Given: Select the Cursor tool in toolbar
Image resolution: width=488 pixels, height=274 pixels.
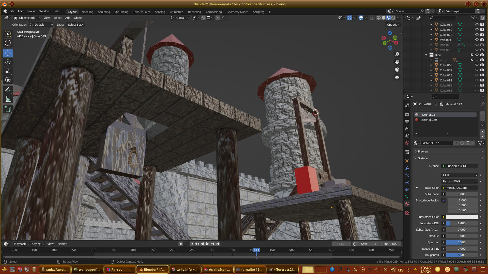Looking at the screenshot, I should pyautogui.click(x=8, y=43).
